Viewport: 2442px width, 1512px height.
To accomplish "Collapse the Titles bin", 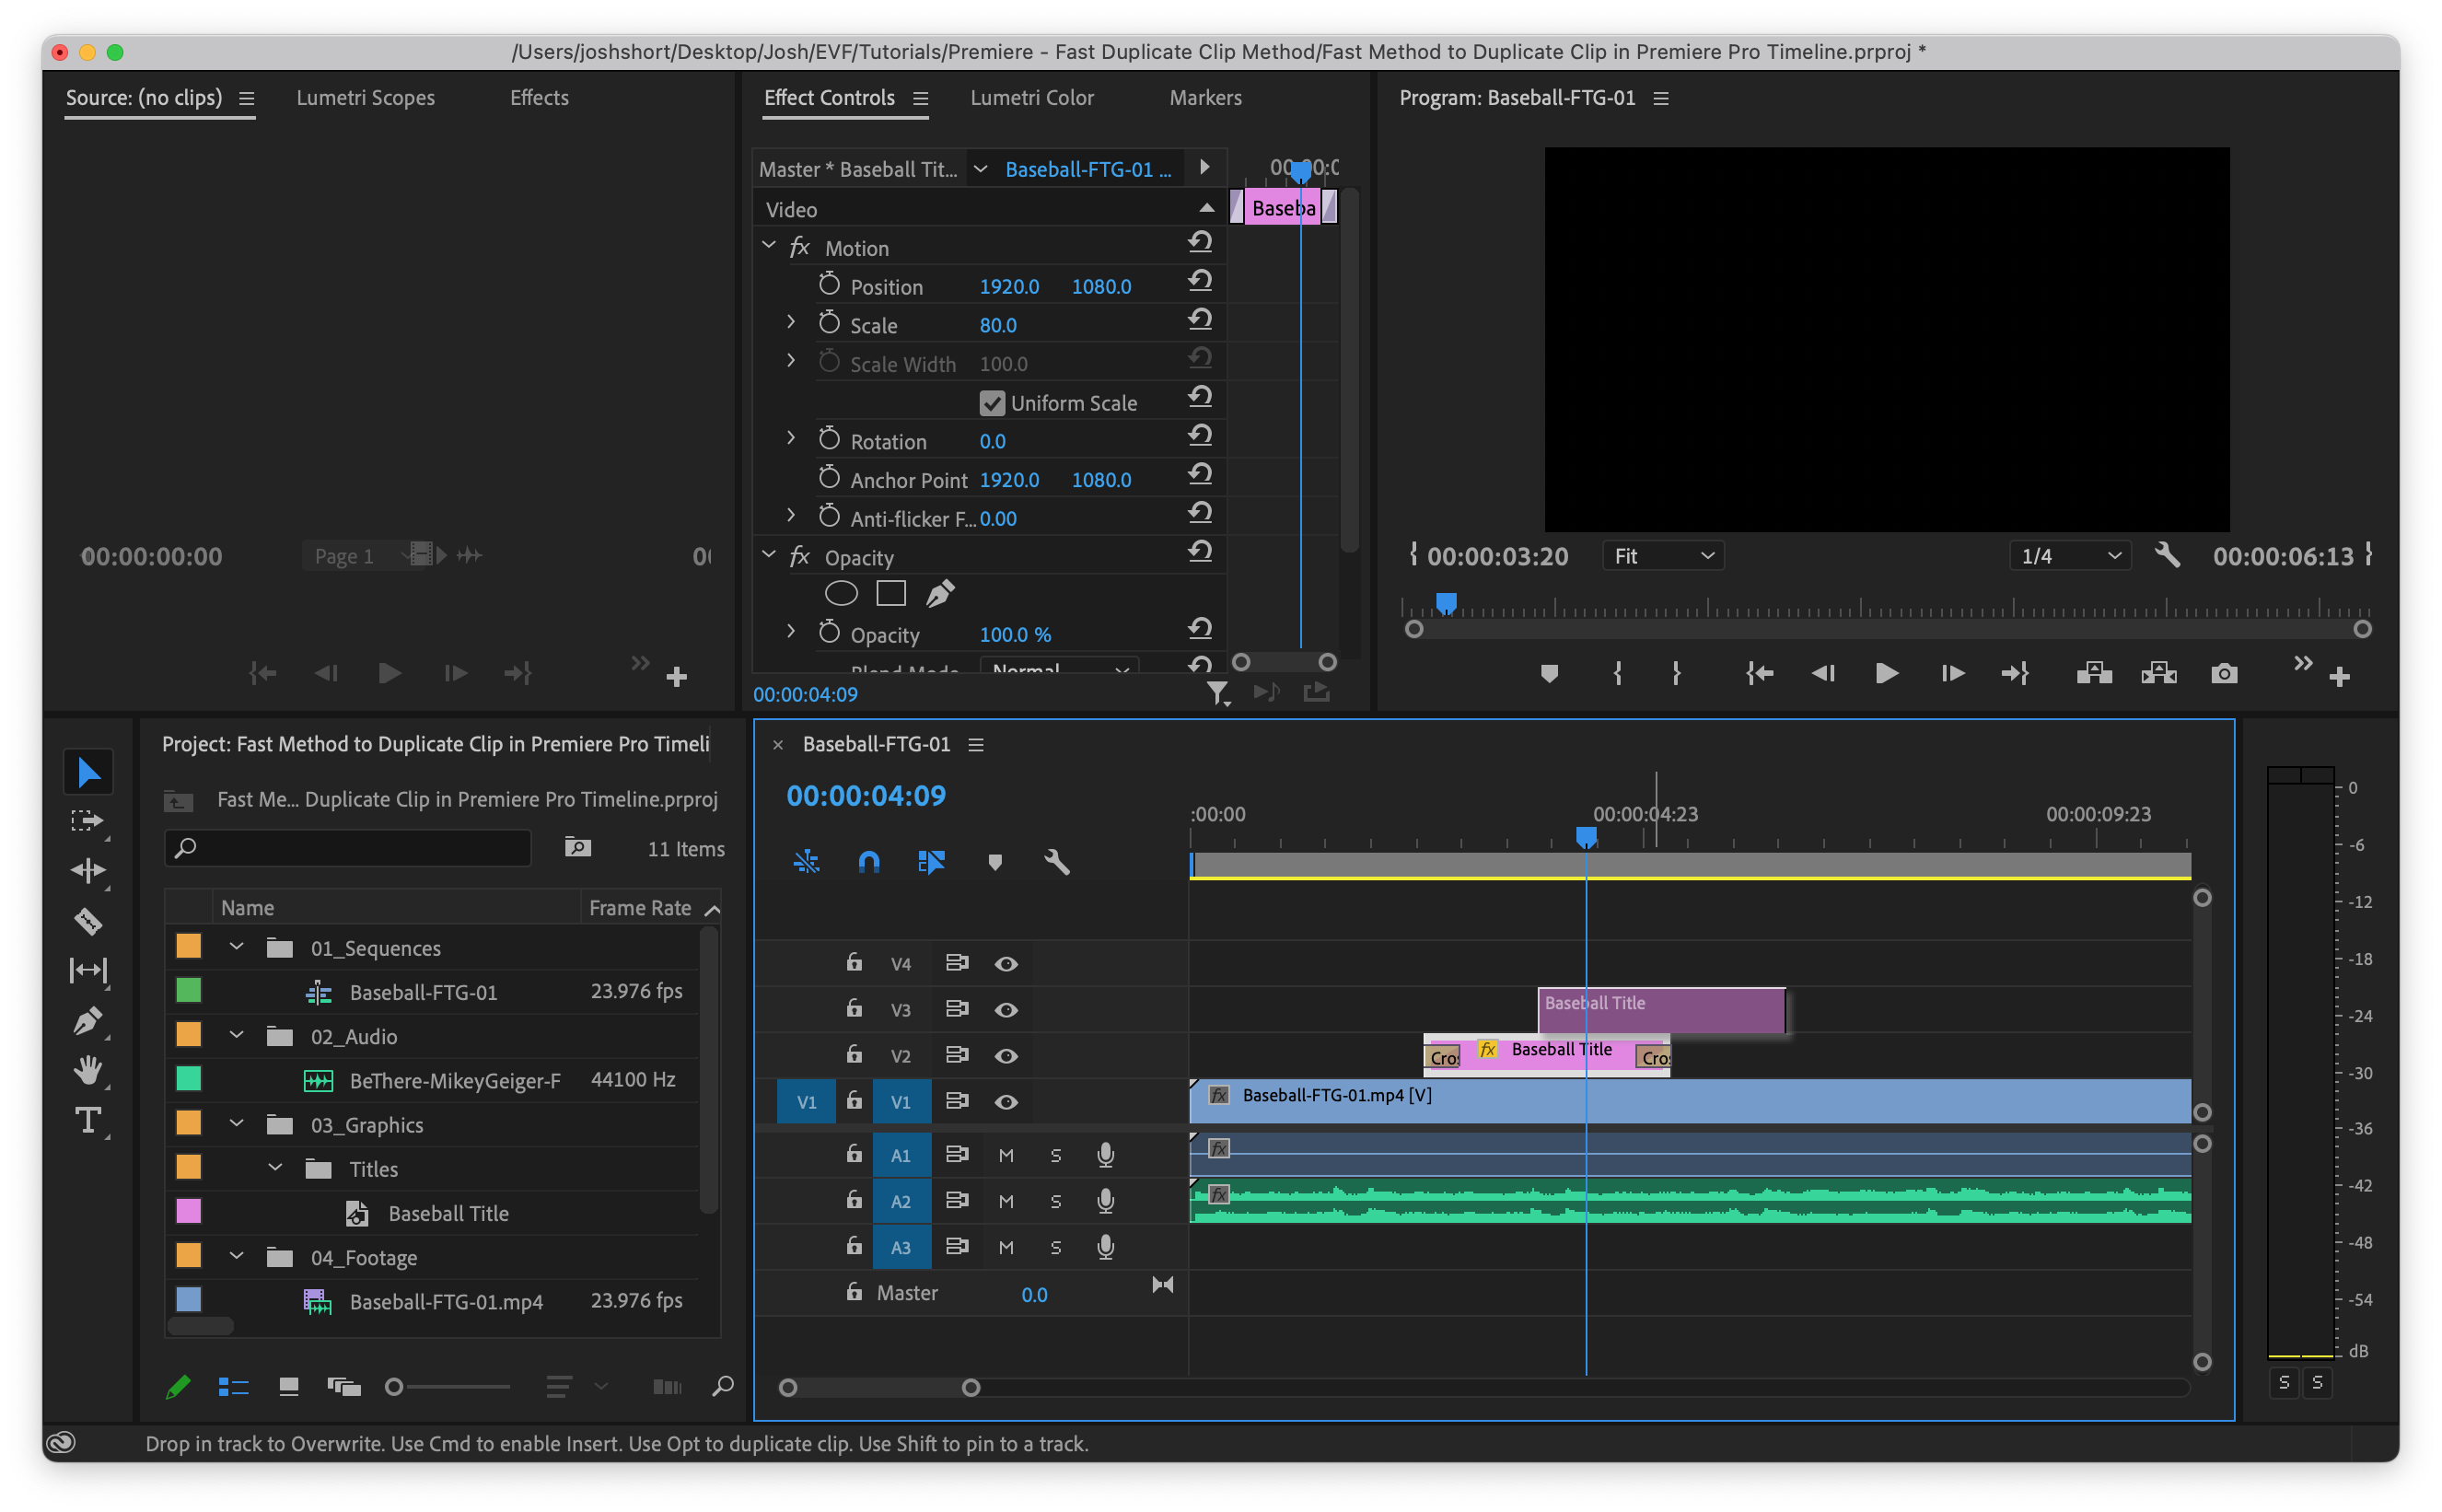I will click(275, 1167).
